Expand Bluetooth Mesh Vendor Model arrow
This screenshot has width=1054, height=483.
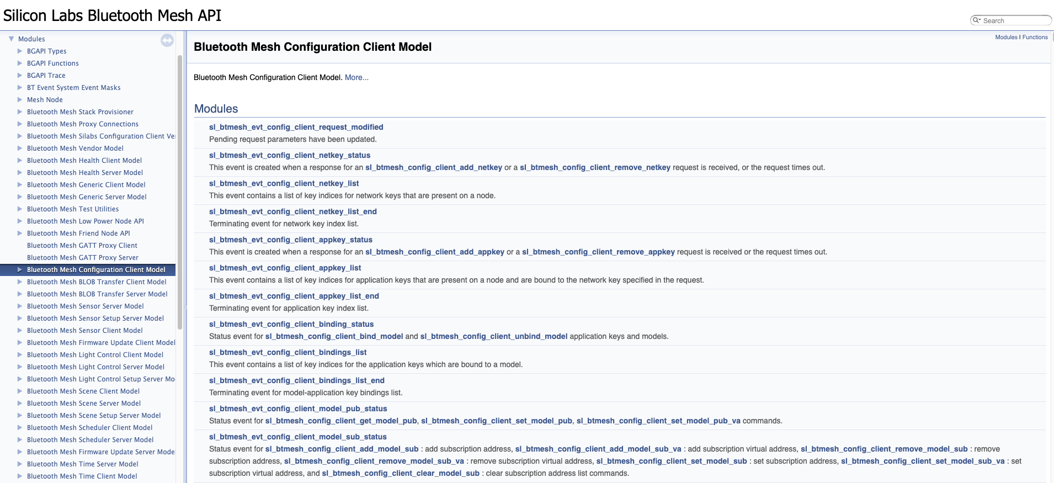click(x=20, y=148)
